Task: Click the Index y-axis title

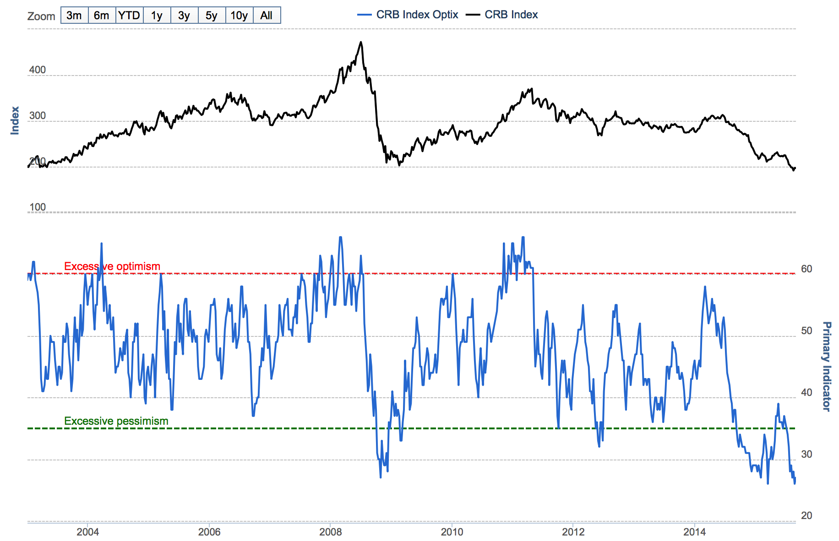Action: click(15, 120)
